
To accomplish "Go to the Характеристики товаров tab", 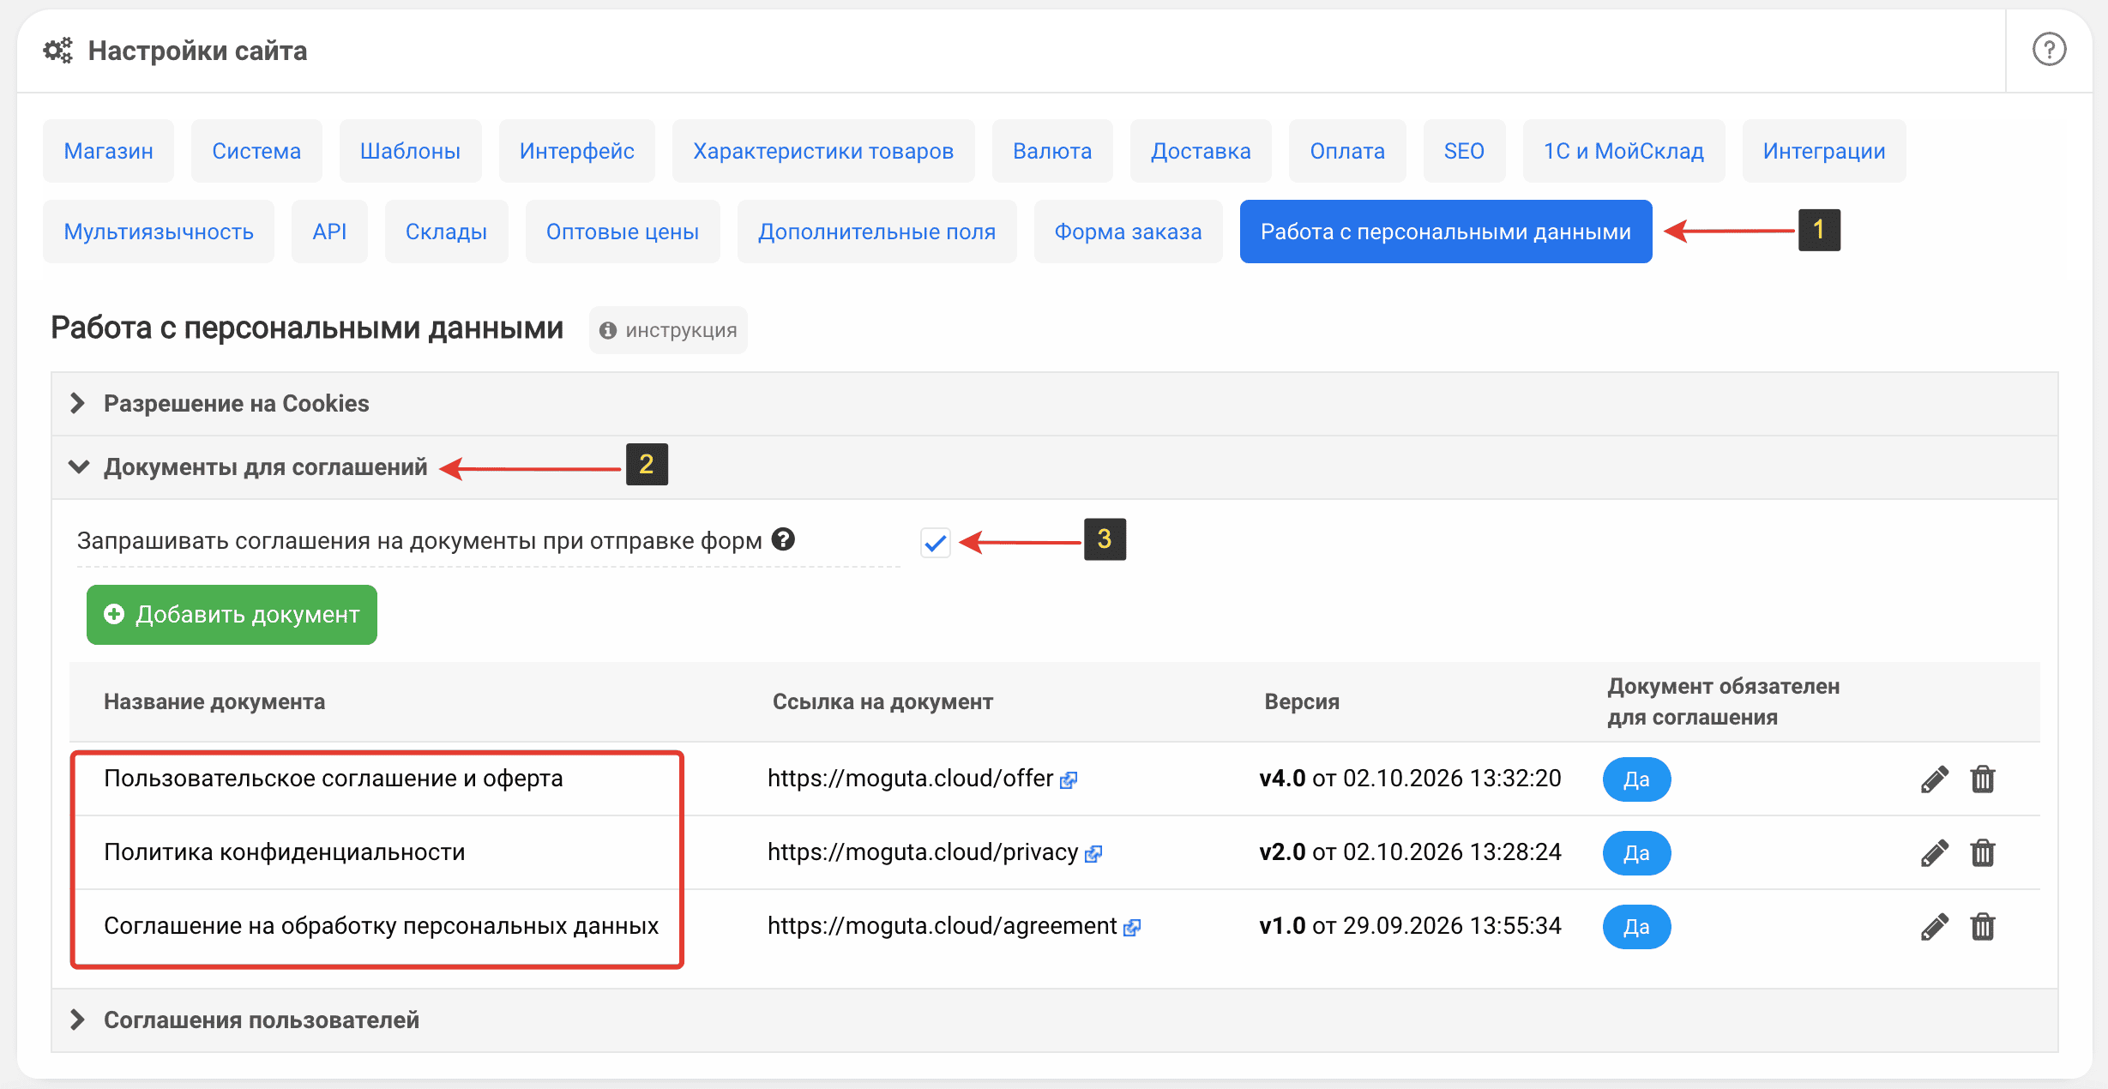I will (x=823, y=151).
